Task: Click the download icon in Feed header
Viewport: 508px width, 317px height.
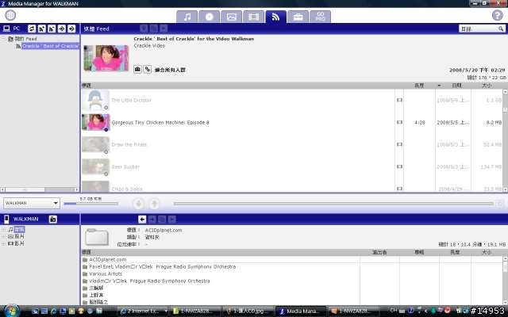Action: click(144, 29)
